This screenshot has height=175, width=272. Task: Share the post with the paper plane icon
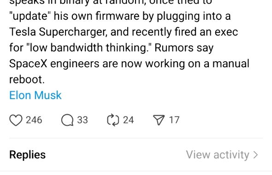159,120
